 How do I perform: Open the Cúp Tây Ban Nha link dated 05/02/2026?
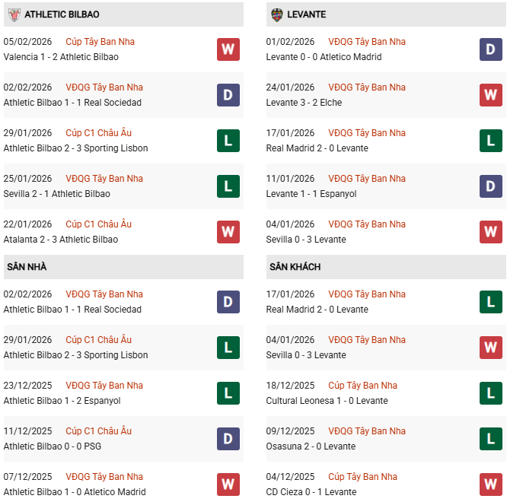pyautogui.click(x=100, y=42)
